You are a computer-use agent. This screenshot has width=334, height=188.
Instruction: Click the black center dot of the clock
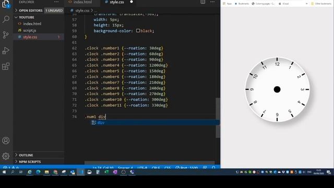click(x=277, y=89)
